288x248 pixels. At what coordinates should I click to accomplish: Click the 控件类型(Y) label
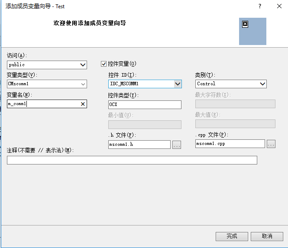[x=123, y=95]
